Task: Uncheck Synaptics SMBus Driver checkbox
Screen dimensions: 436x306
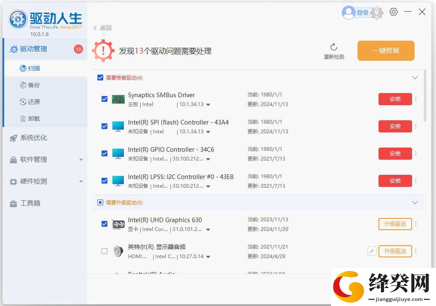Action: point(104,99)
